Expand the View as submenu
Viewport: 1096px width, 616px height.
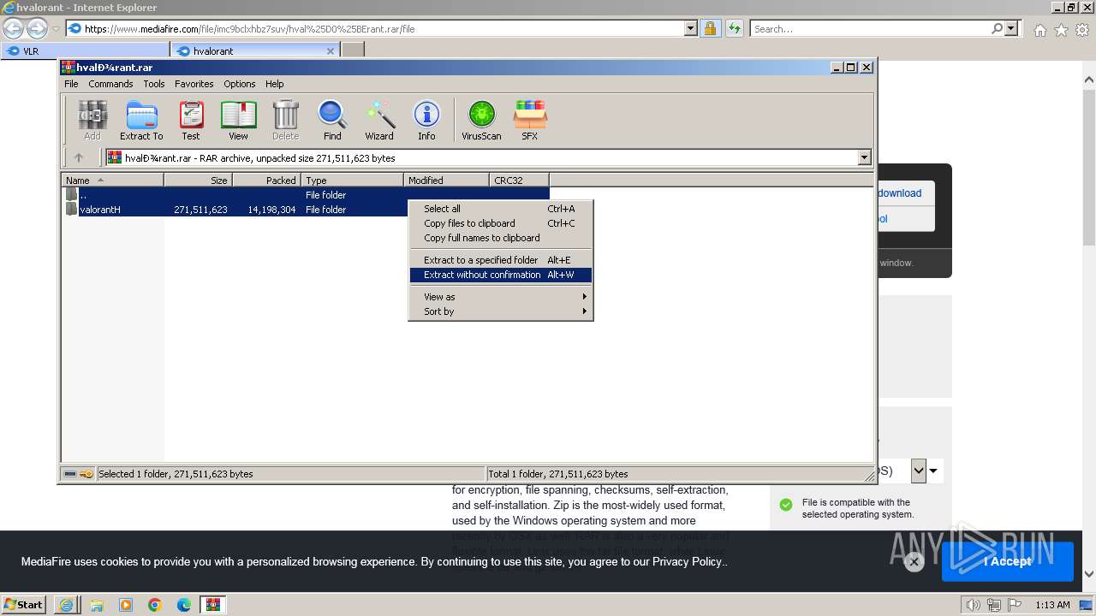(x=501, y=297)
